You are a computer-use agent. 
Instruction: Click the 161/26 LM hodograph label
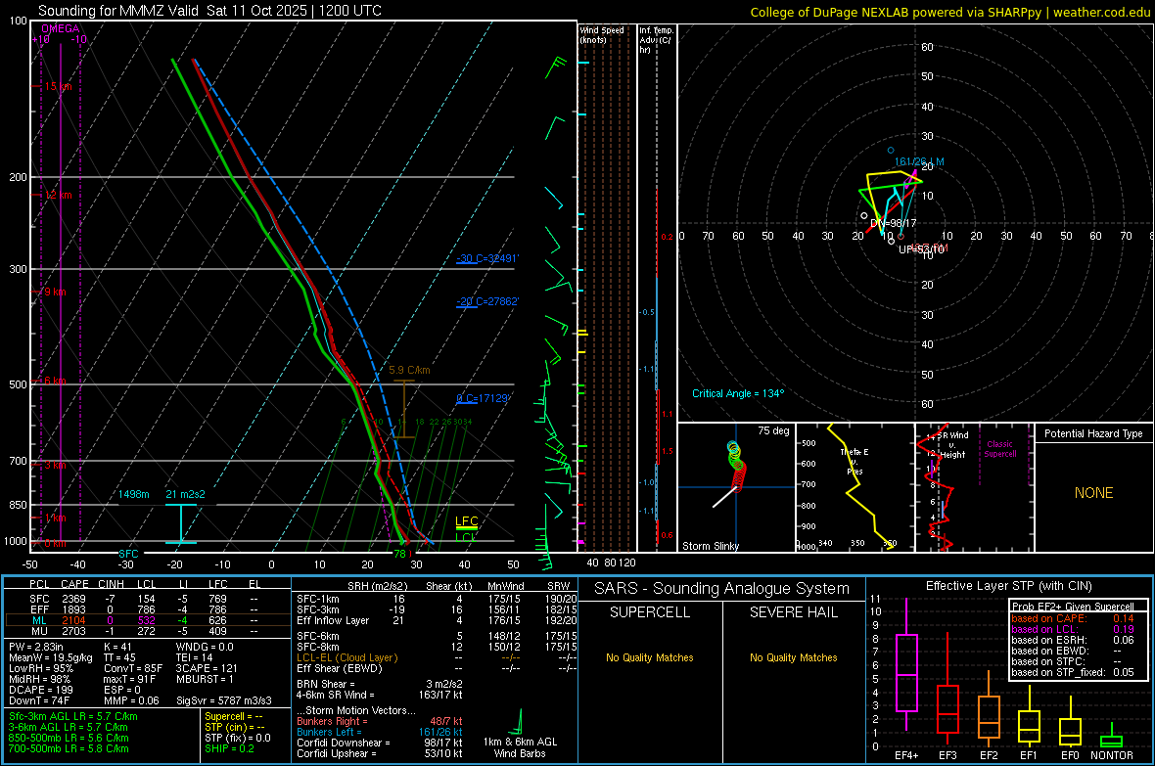[x=919, y=161]
